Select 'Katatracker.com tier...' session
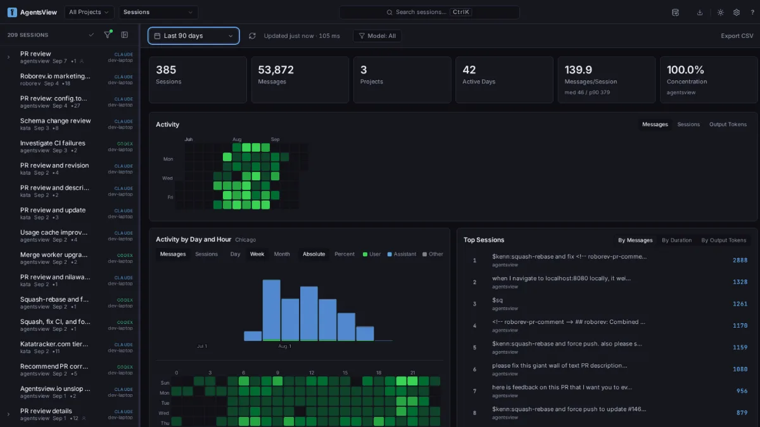Viewport: 760px width, 427px height. 70,347
